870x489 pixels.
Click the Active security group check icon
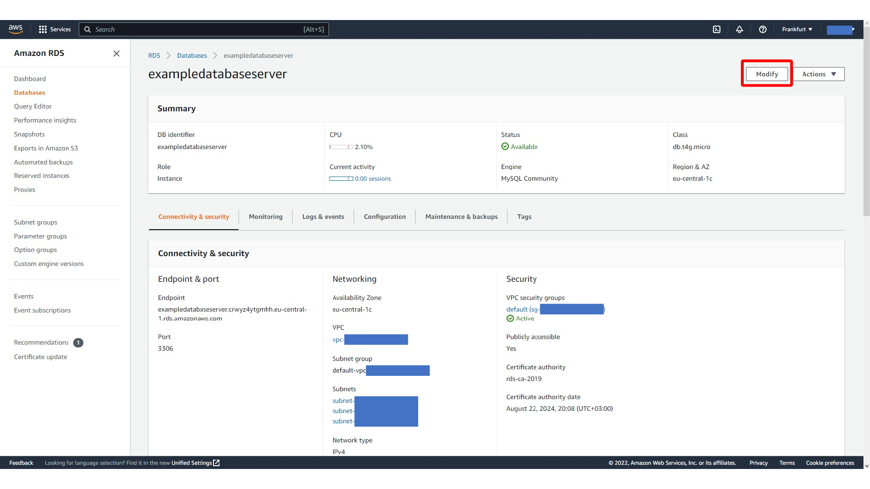pyautogui.click(x=510, y=319)
